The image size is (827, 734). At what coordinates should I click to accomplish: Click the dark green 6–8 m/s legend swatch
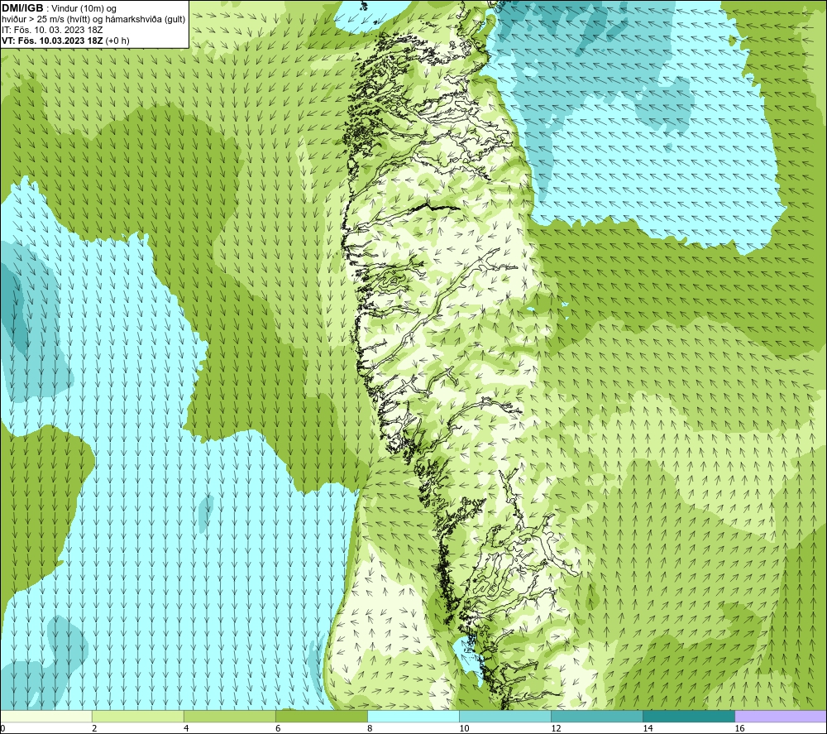click(322, 716)
